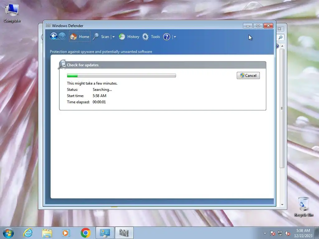
Task: Click the Time elapsed '00:00:01' value
Action: [x=99, y=102]
